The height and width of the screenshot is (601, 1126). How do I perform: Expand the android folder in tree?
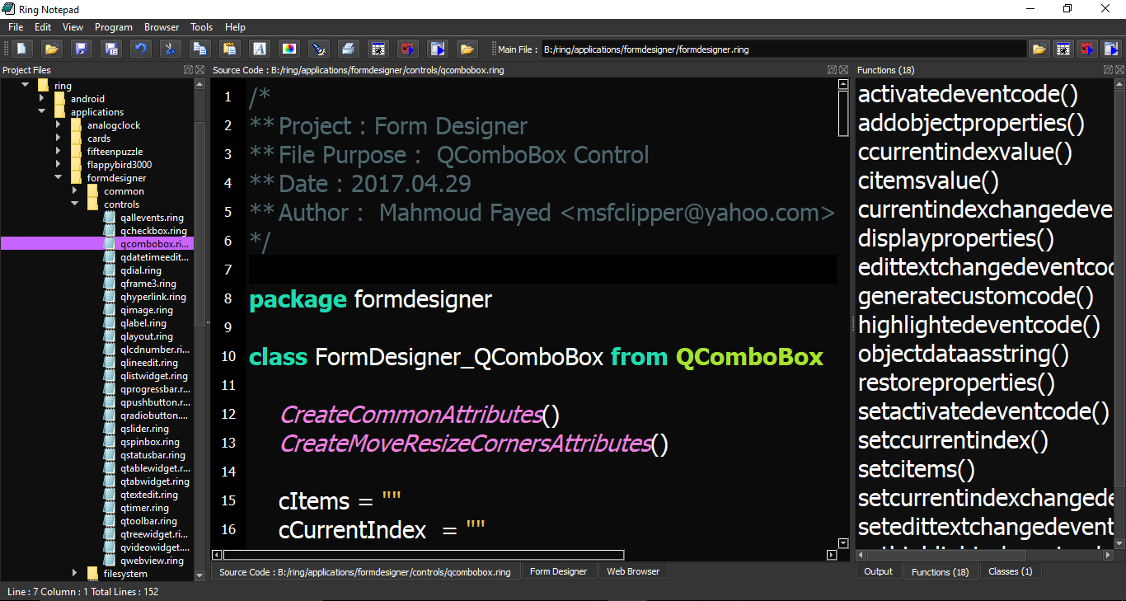(41, 99)
